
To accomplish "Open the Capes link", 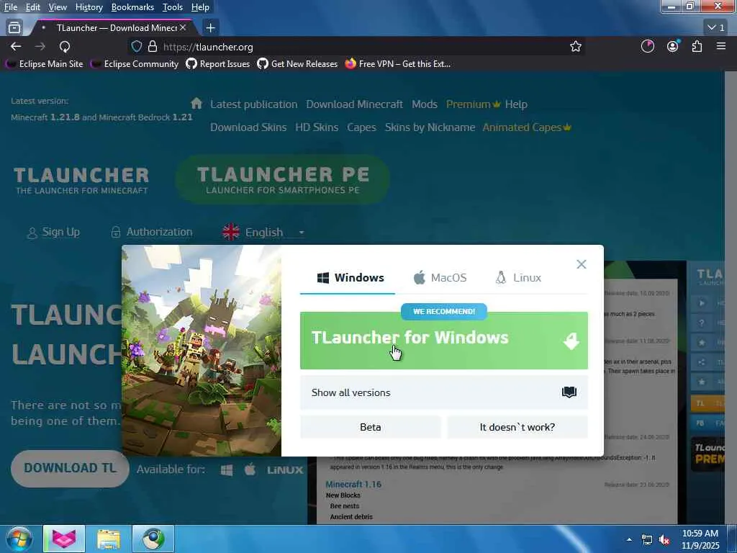I will point(361,127).
